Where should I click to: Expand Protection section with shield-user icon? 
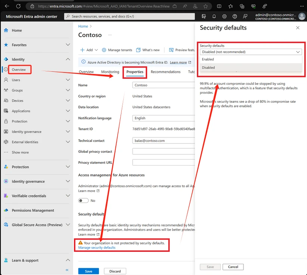click(68, 167)
